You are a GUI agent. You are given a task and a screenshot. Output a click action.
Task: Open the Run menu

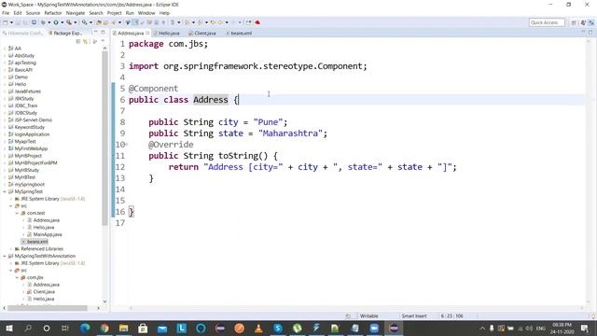click(130, 13)
